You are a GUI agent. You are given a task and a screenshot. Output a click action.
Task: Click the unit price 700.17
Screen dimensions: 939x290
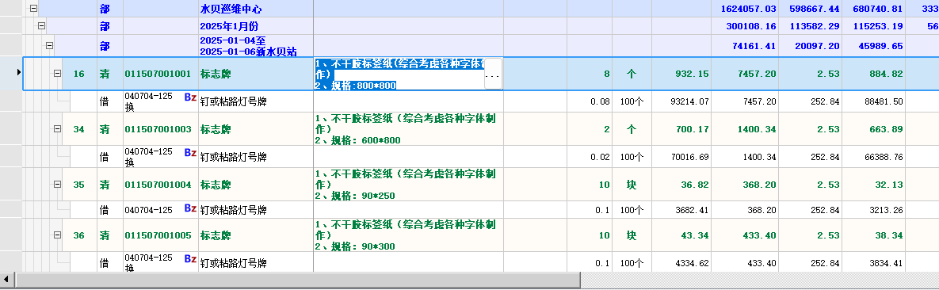[693, 129]
